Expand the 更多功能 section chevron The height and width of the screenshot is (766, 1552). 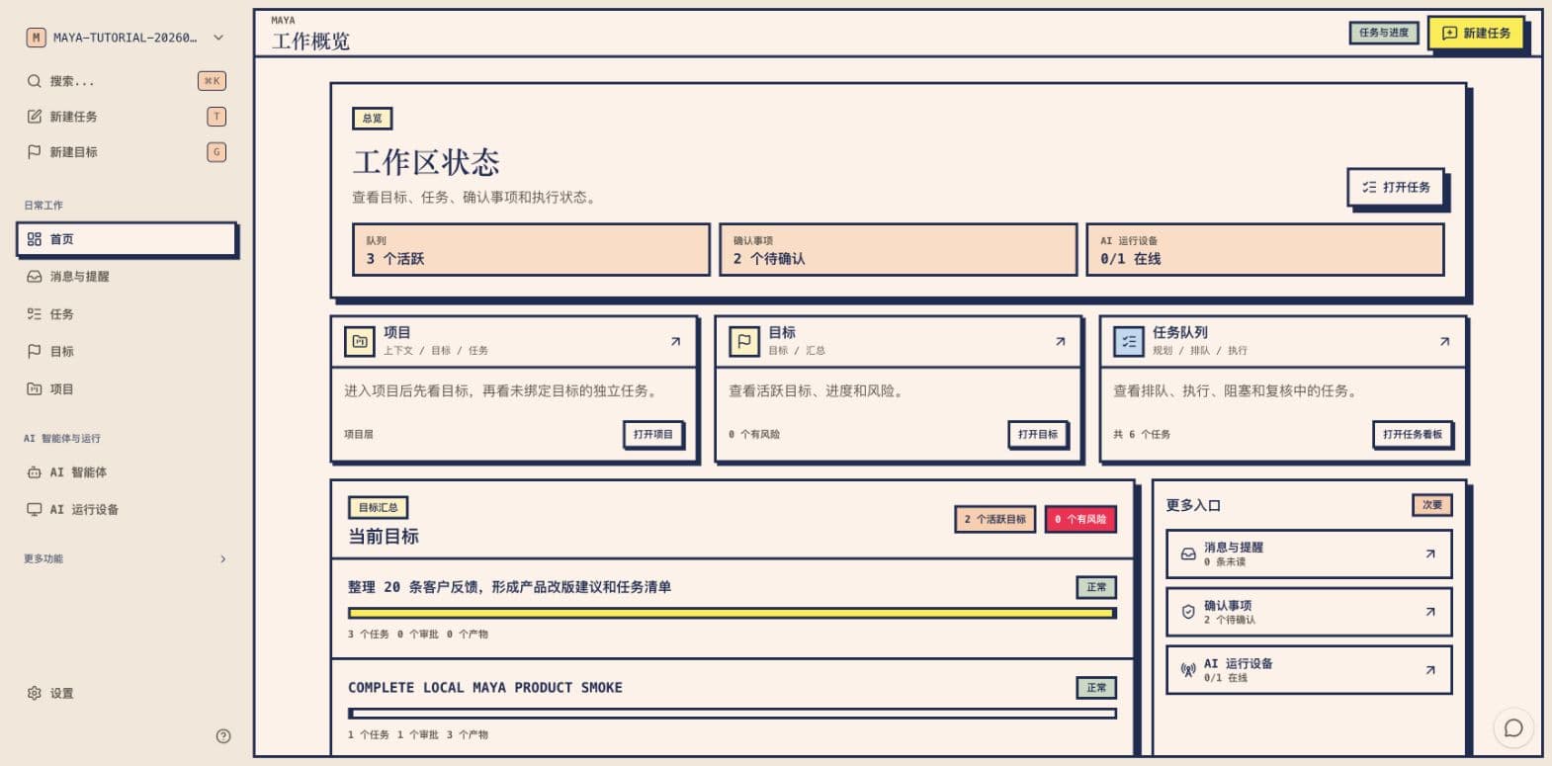pos(223,559)
